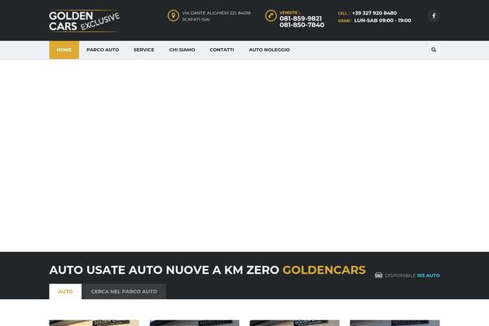Image resolution: width=489 pixels, height=326 pixels.
Task: Call sales number 081-850-7840
Action: click(x=302, y=25)
